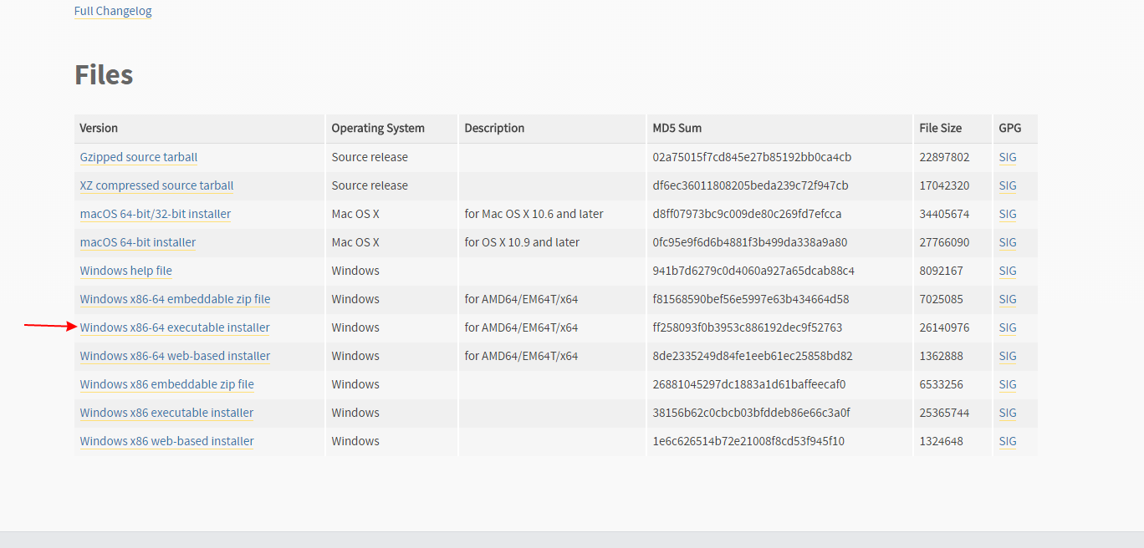
Task: Select MD5 sum 26881045297dc1883a1d61baffeecaf0
Action: coord(749,384)
